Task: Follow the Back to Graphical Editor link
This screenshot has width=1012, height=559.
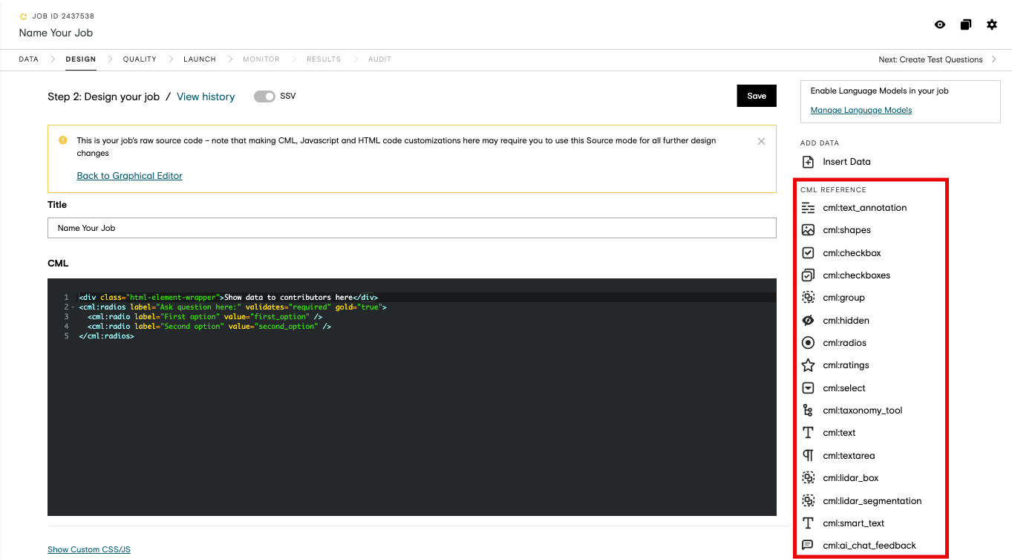Action: pyautogui.click(x=129, y=176)
